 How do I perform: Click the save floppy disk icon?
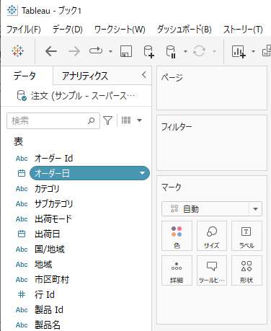pos(126,51)
